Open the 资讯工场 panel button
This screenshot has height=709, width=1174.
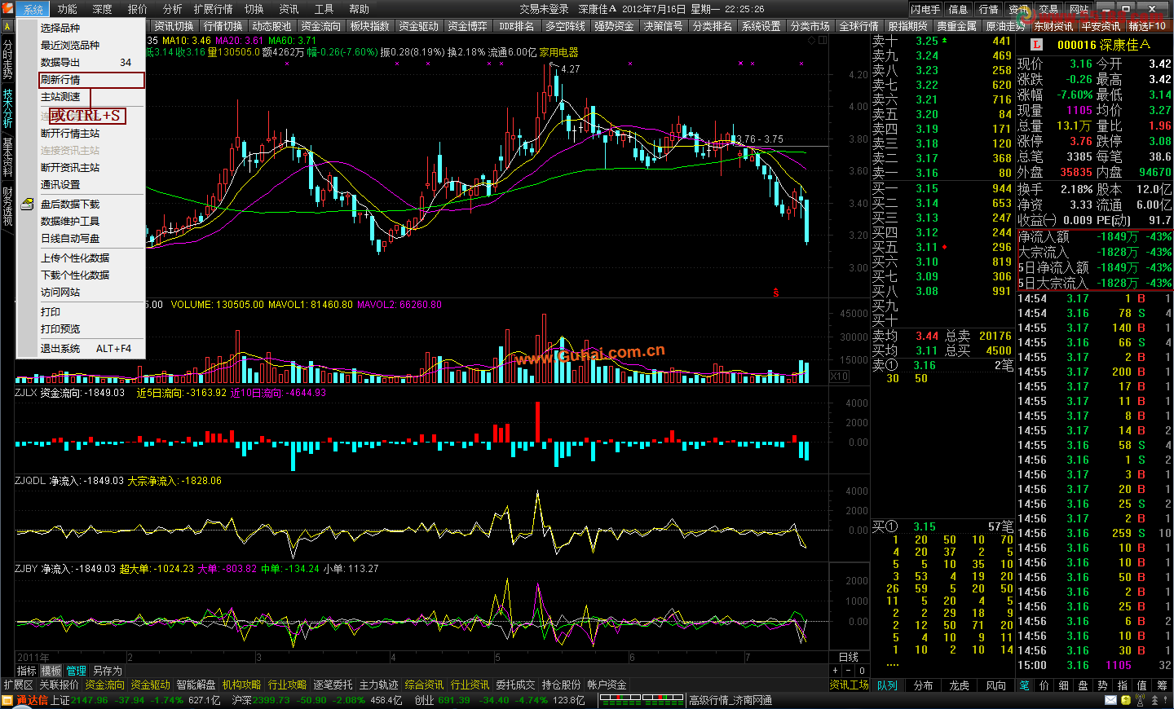tap(850, 685)
